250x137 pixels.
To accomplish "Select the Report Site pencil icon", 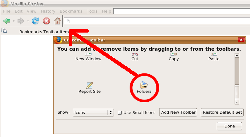I will 90,85.
